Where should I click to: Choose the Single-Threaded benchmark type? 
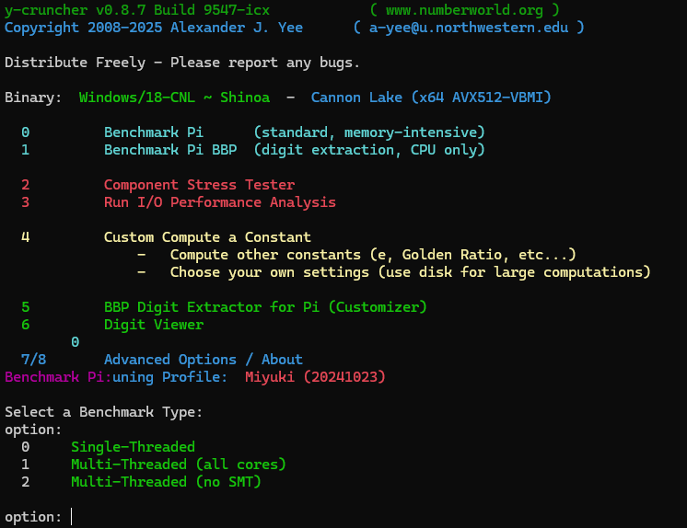pyautogui.click(x=133, y=447)
